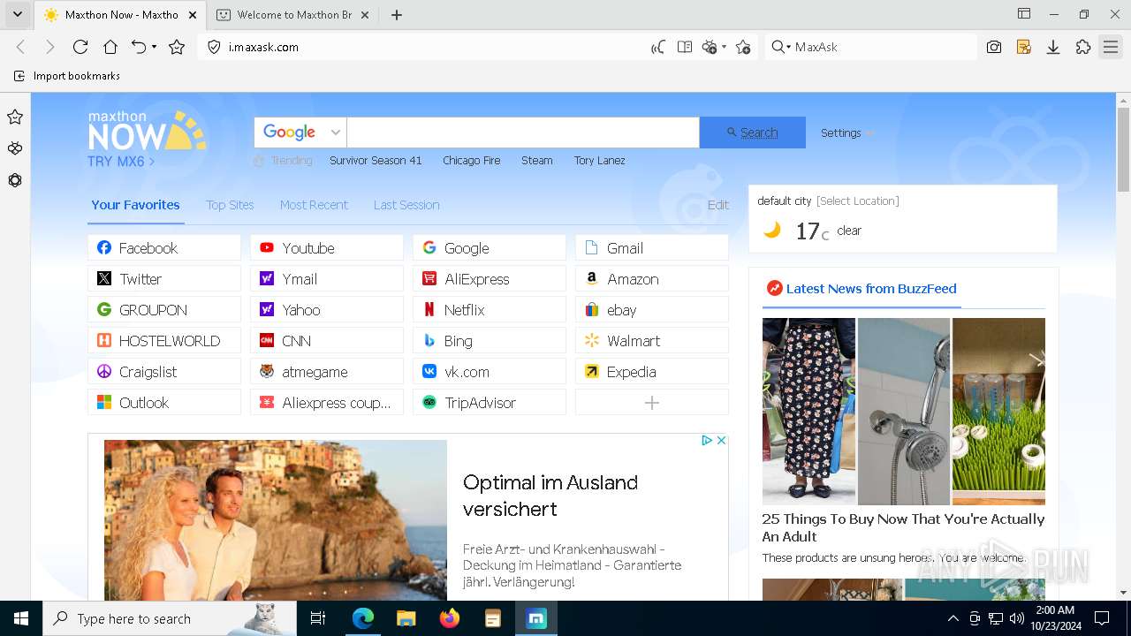Image resolution: width=1131 pixels, height=636 pixels.
Task: Click inside the Google search field
Action: click(523, 132)
